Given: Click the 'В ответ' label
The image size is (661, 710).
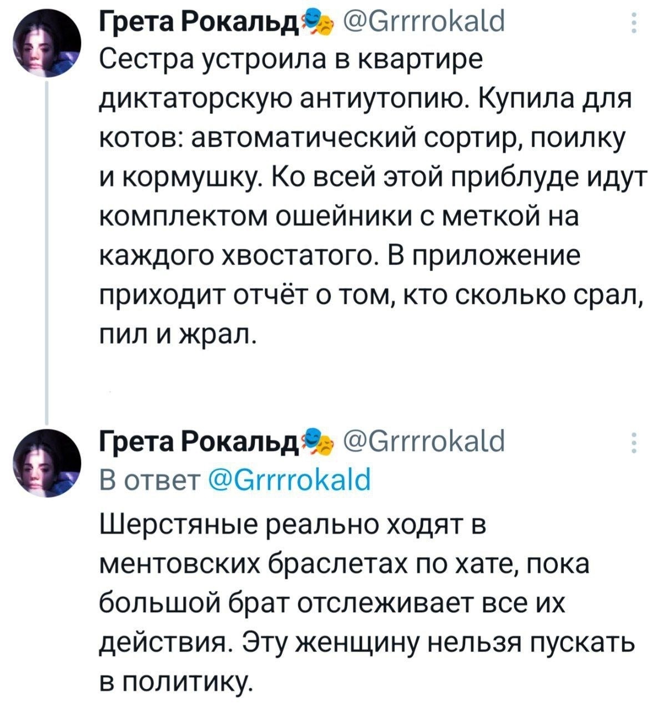Looking at the screenshot, I should pyautogui.click(x=150, y=479).
